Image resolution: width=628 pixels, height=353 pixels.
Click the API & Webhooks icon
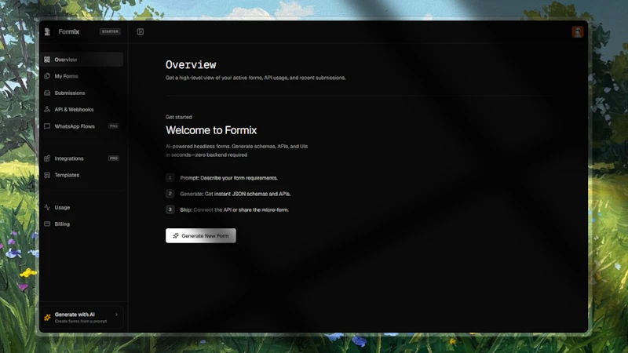click(x=47, y=109)
